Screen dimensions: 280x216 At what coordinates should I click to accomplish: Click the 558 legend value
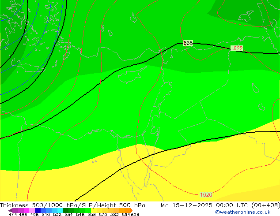tap(91, 214)
